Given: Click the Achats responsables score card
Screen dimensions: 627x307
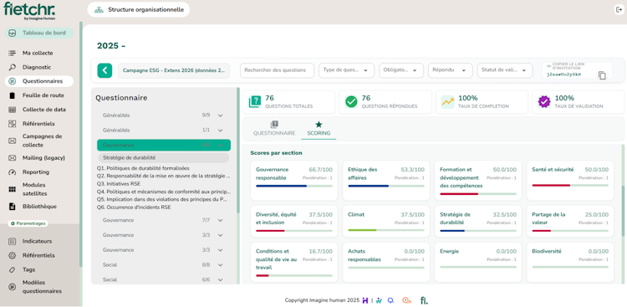Looking at the screenshot, I should (x=386, y=262).
